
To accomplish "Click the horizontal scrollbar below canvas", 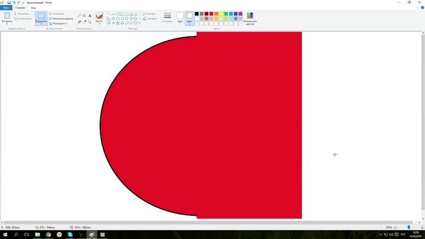I will tap(209, 222).
